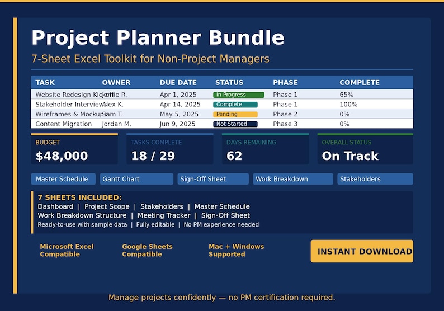
Task: Click the DAYS REMAINING 62 card
Action: [265, 149]
